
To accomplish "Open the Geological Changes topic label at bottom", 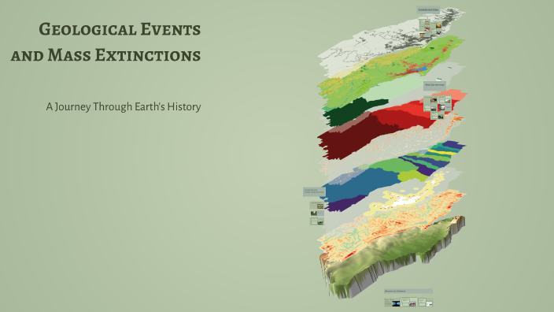I will (x=408, y=292).
